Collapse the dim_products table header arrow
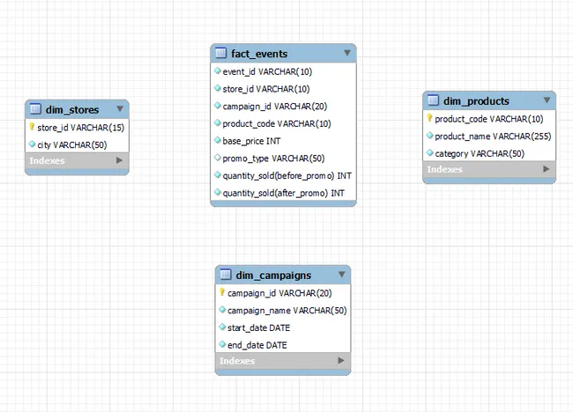573x412 pixels. [x=546, y=100]
